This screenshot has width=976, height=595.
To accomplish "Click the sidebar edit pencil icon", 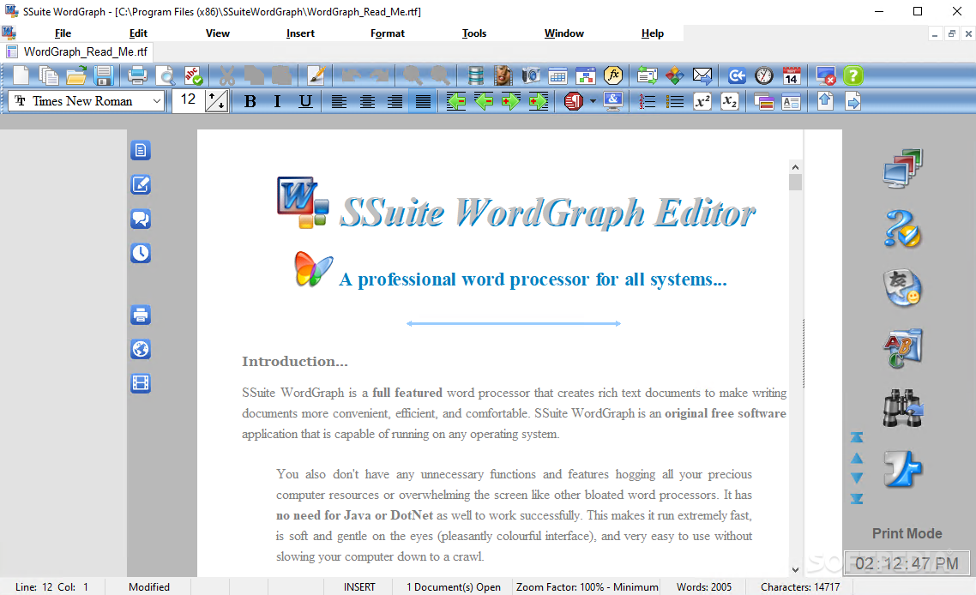I will (141, 184).
